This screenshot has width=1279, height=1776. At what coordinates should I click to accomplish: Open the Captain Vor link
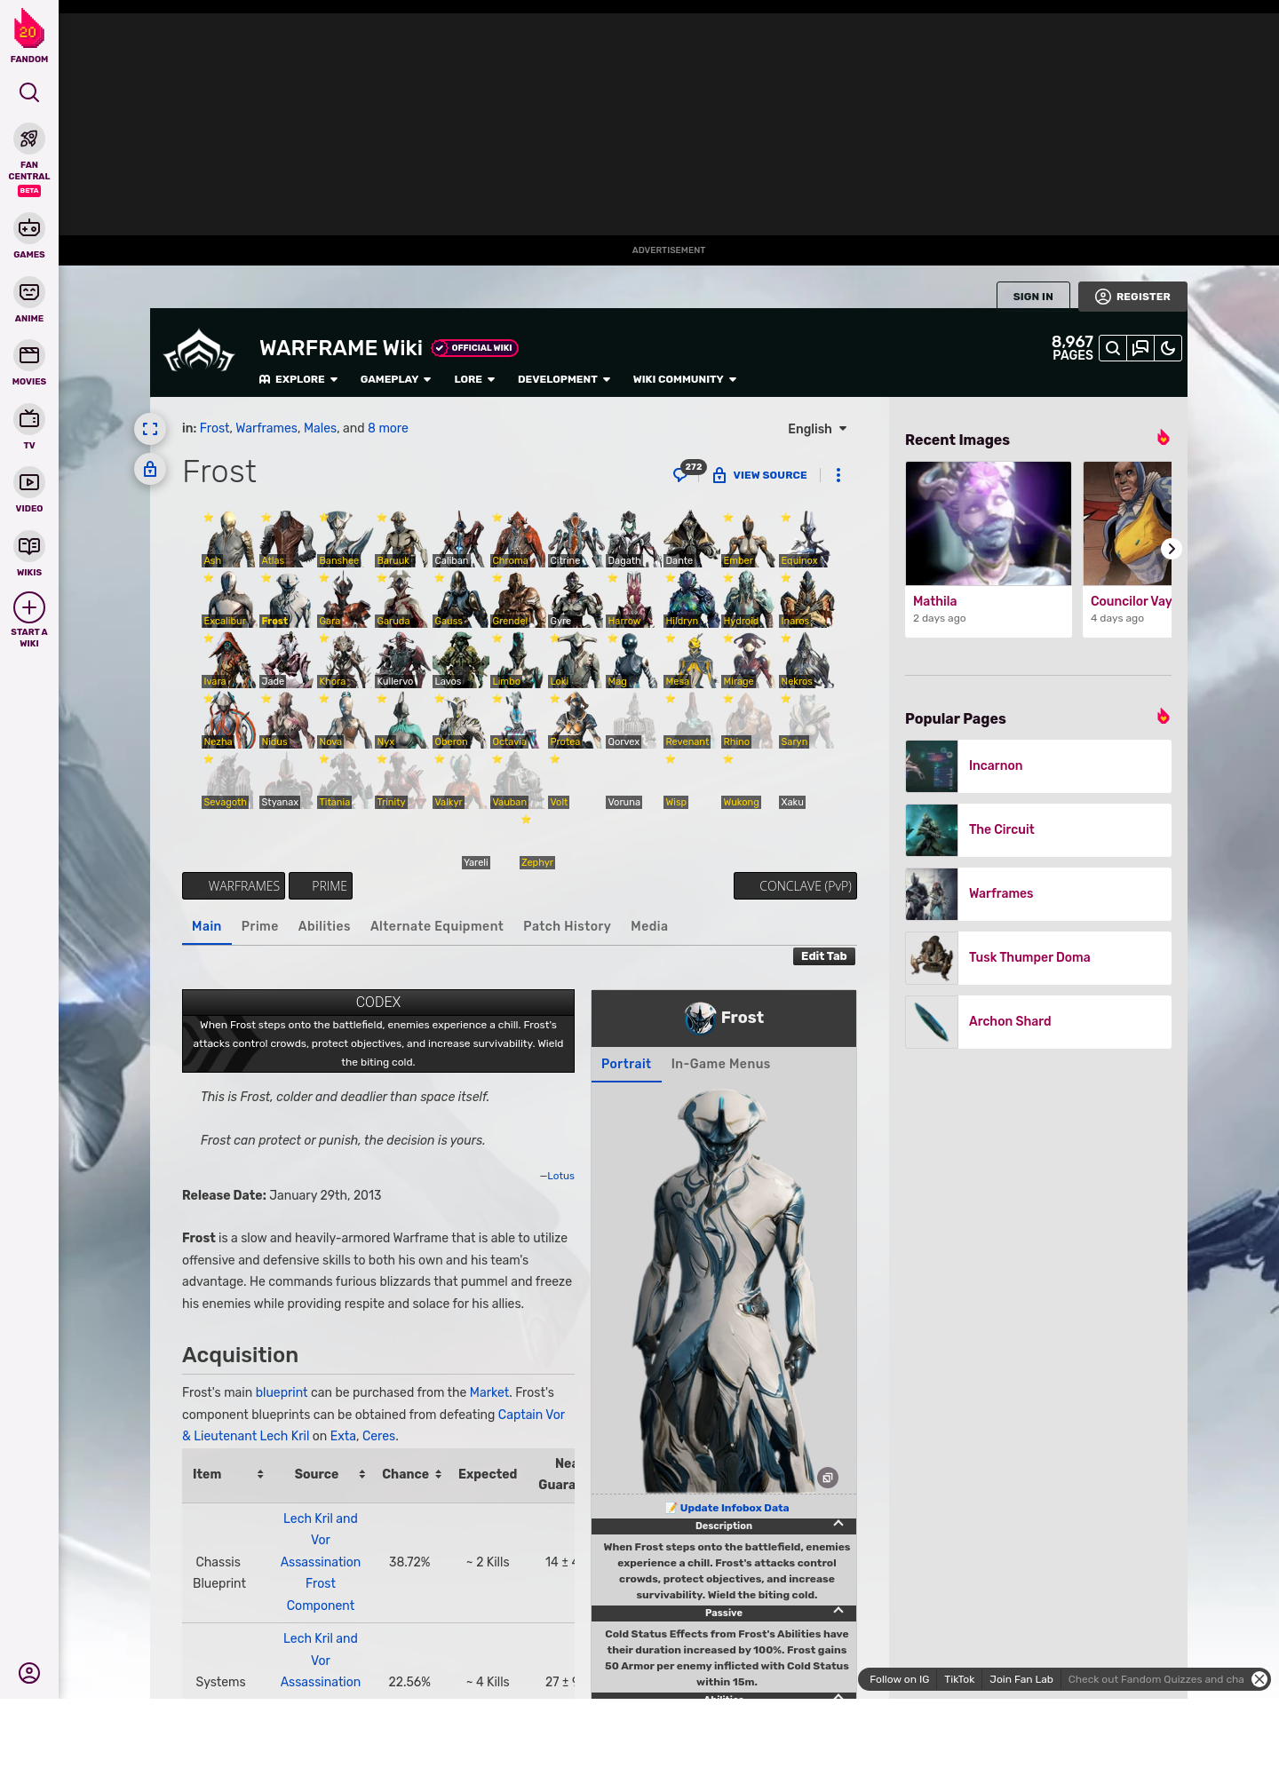click(x=531, y=1415)
